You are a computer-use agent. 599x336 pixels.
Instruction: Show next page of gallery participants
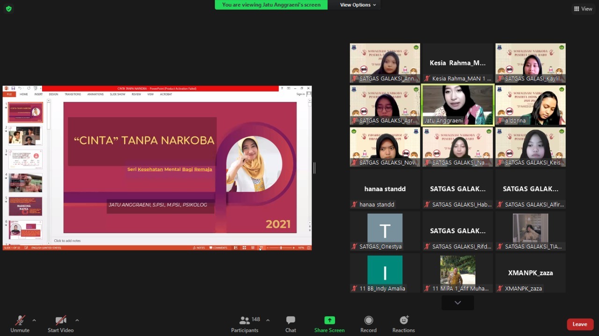(x=458, y=303)
